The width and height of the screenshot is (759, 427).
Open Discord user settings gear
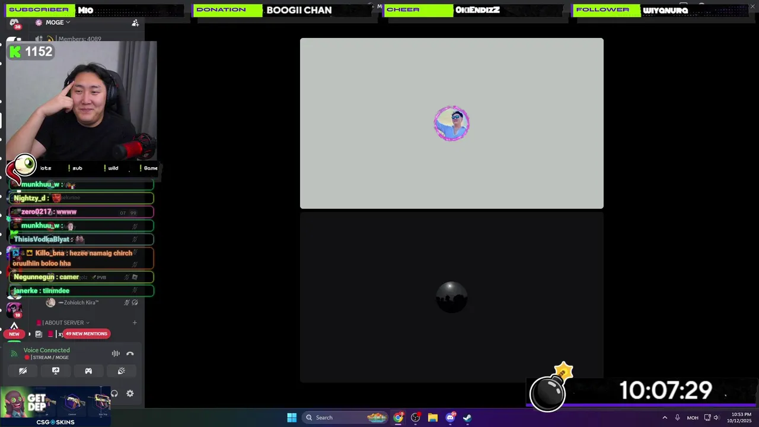[130, 393]
